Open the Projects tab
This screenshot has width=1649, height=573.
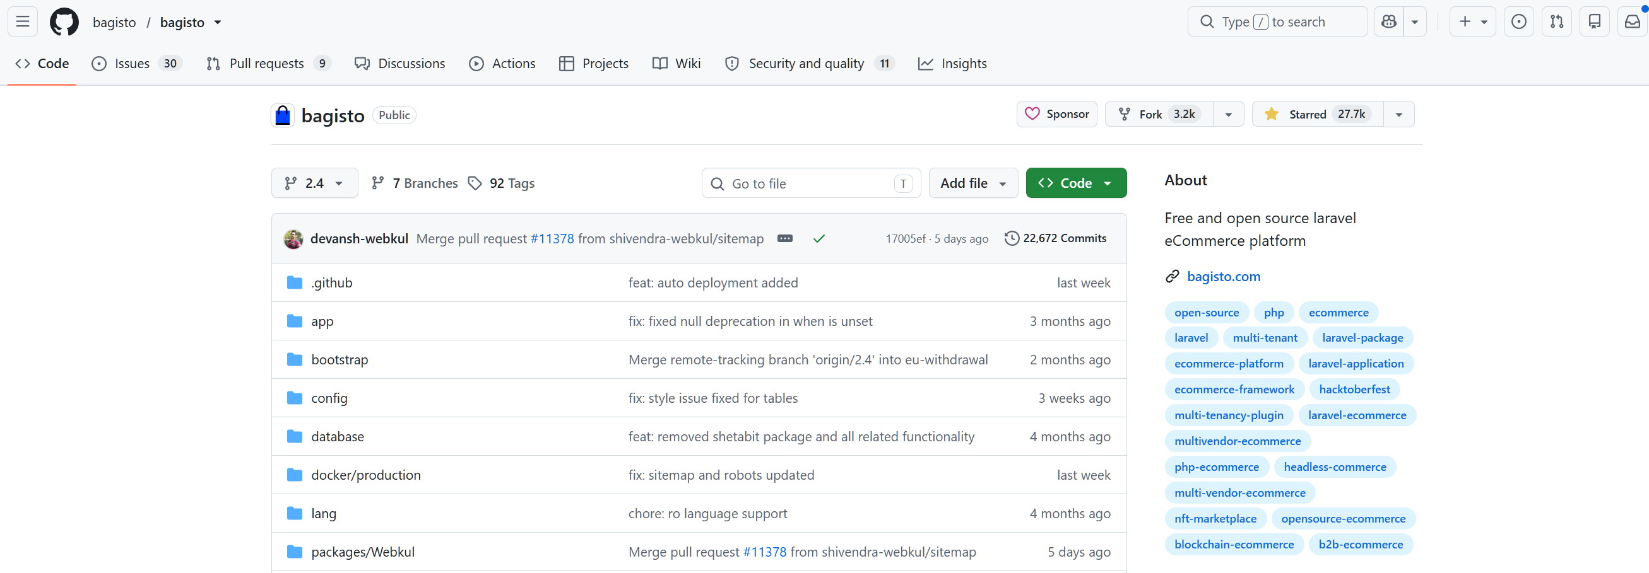coord(594,63)
